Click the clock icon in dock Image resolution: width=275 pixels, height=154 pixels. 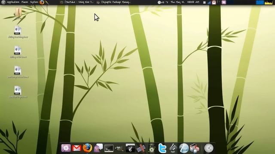pos(209,148)
